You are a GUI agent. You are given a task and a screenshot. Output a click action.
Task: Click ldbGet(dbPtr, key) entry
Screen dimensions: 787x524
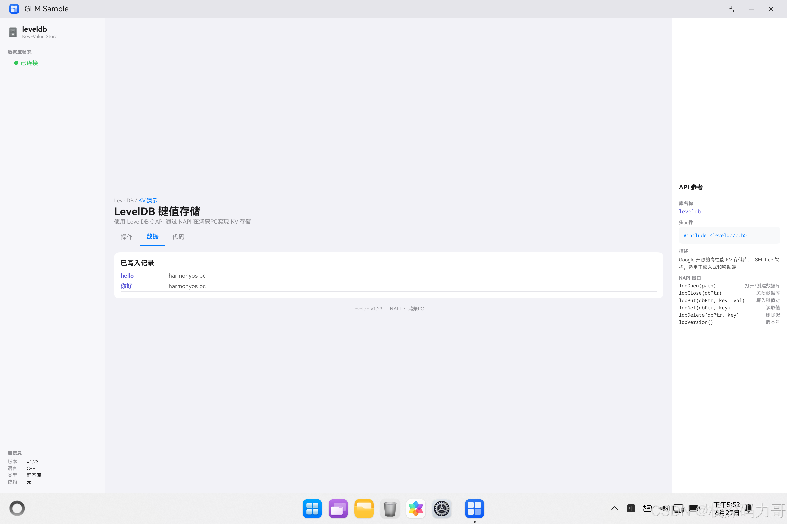coord(704,308)
